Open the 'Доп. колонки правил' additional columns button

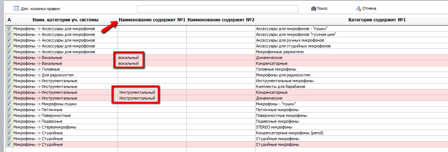tap(37, 8)
